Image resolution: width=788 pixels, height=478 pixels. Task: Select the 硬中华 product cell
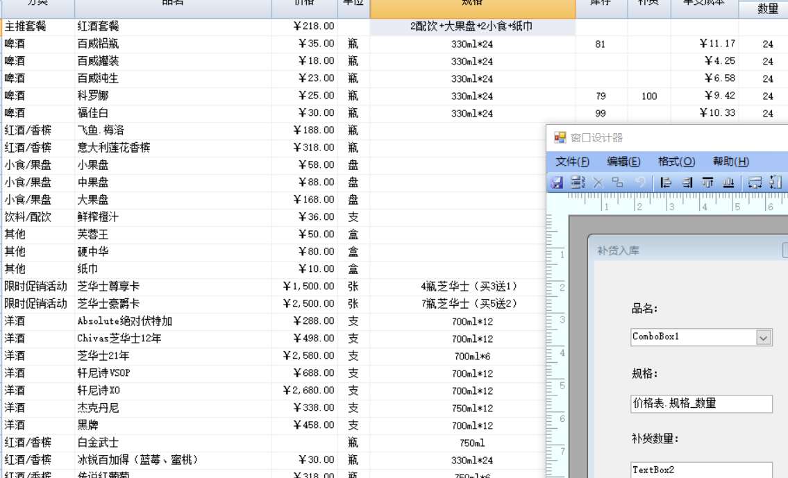[x=174, y=252]
